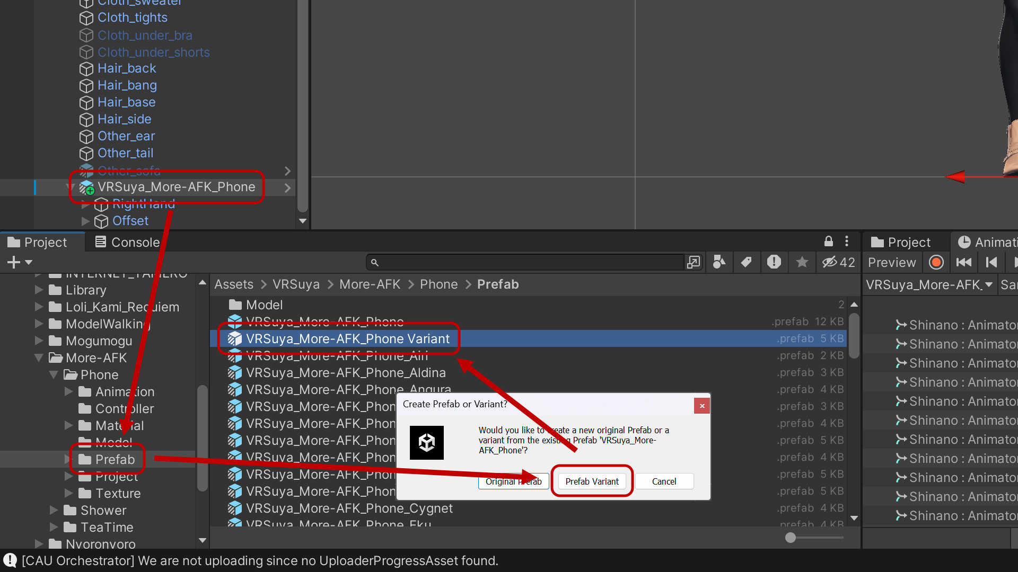Click the Hair_bang object cube icon
Viewport: 1018px width, 572px height.
coord(86,86)
